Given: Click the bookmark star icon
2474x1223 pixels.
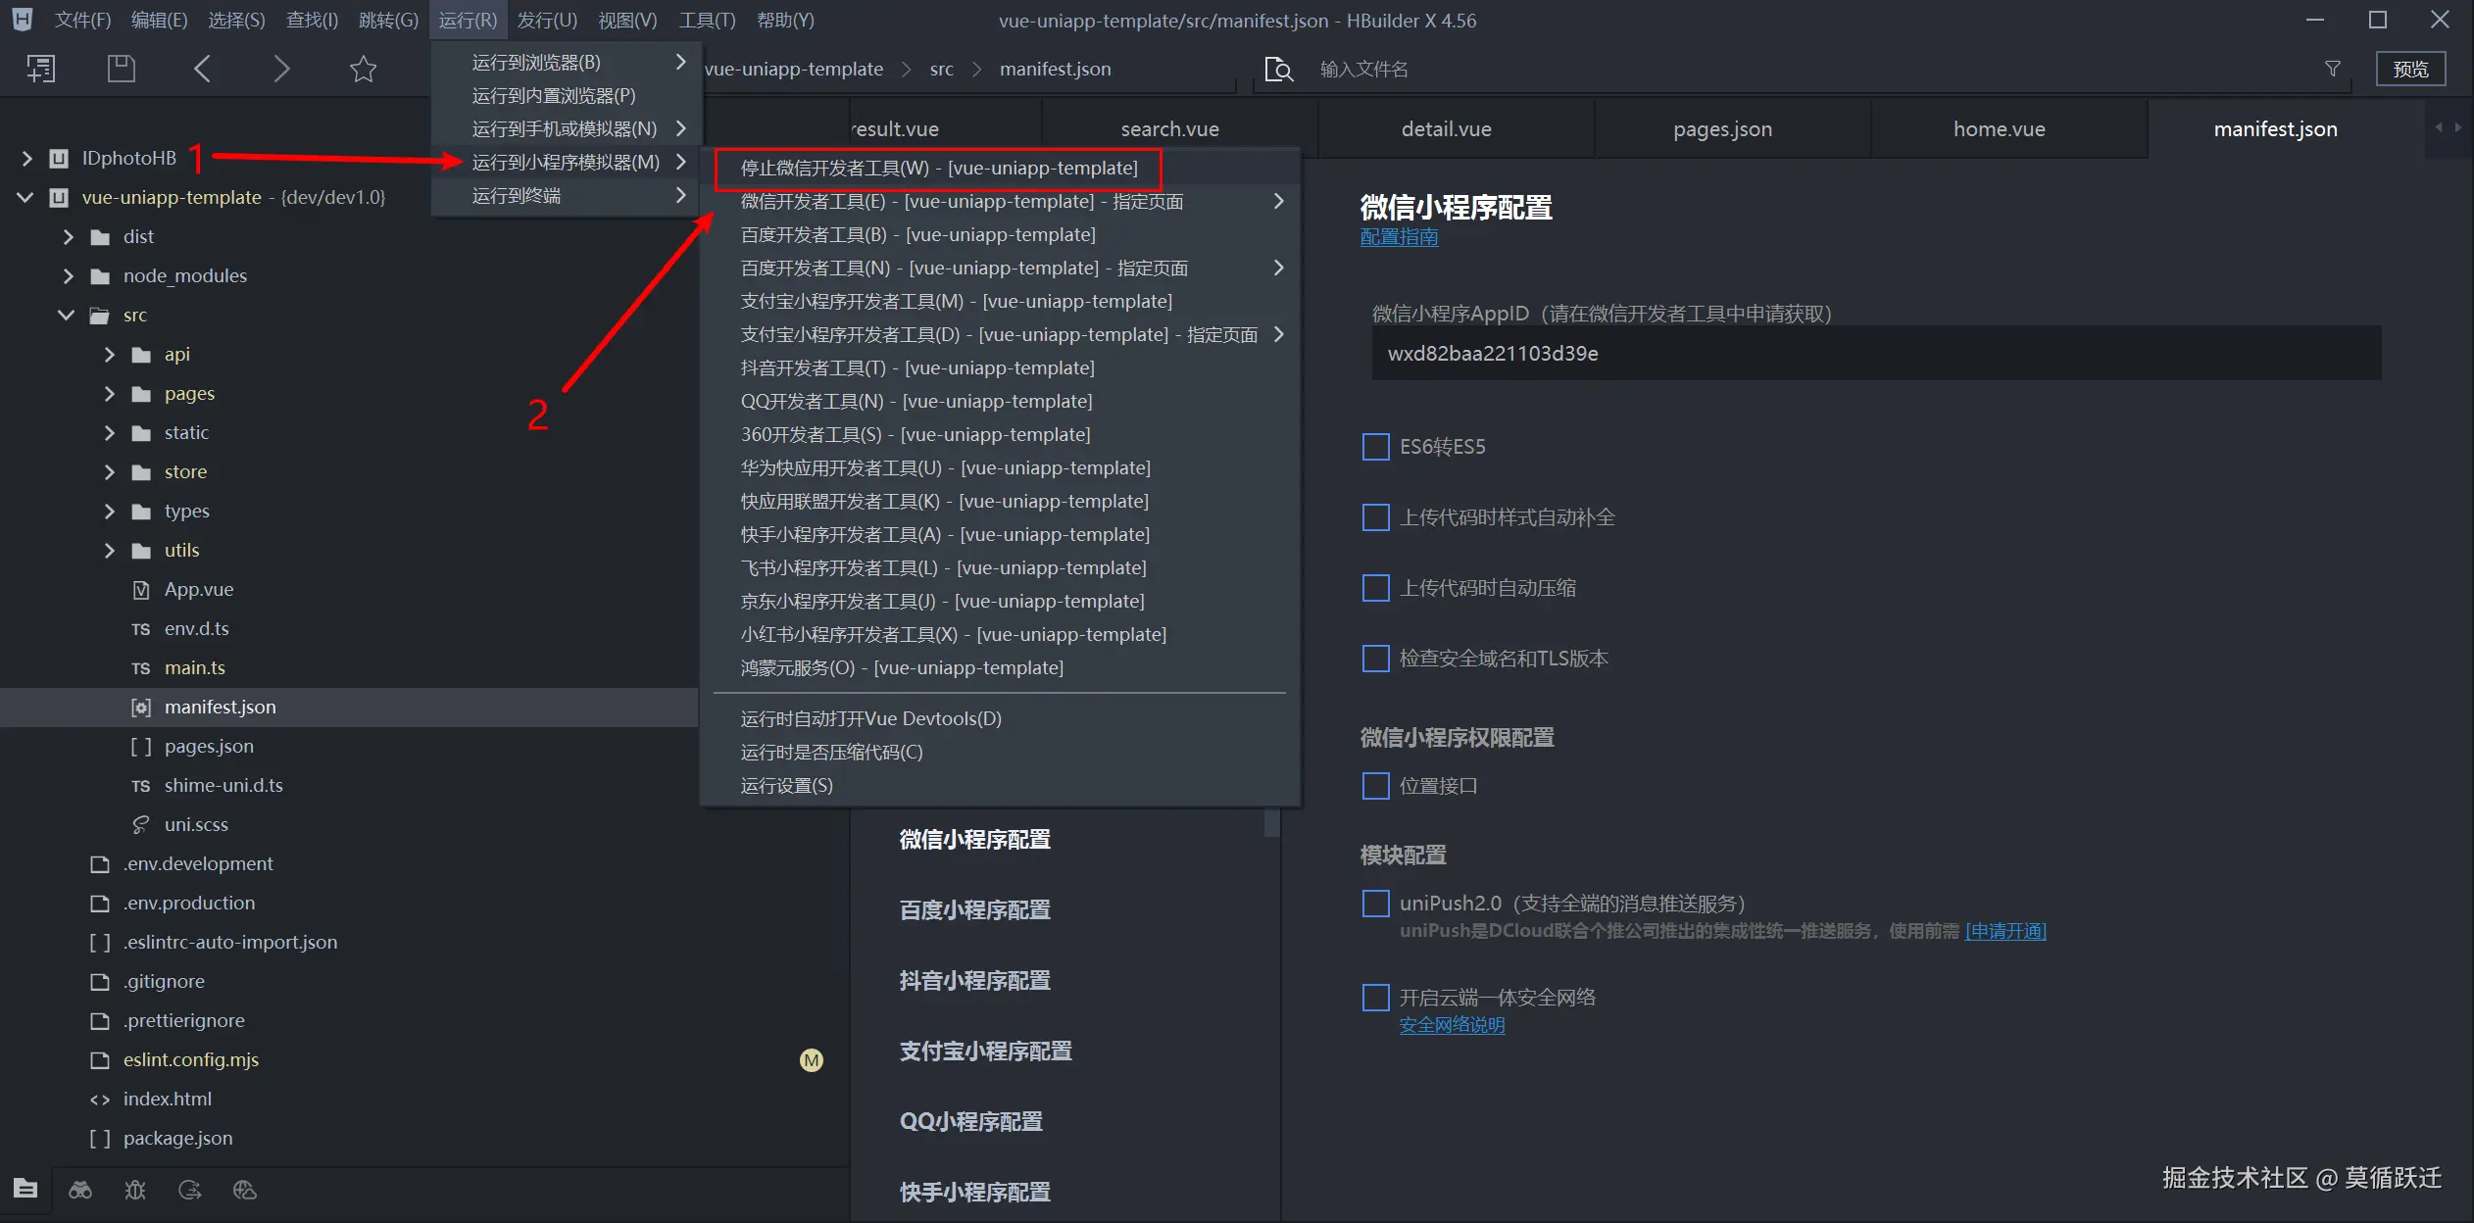Looking at the screenshot, I should pyautogui.click(x=363, y=69).
